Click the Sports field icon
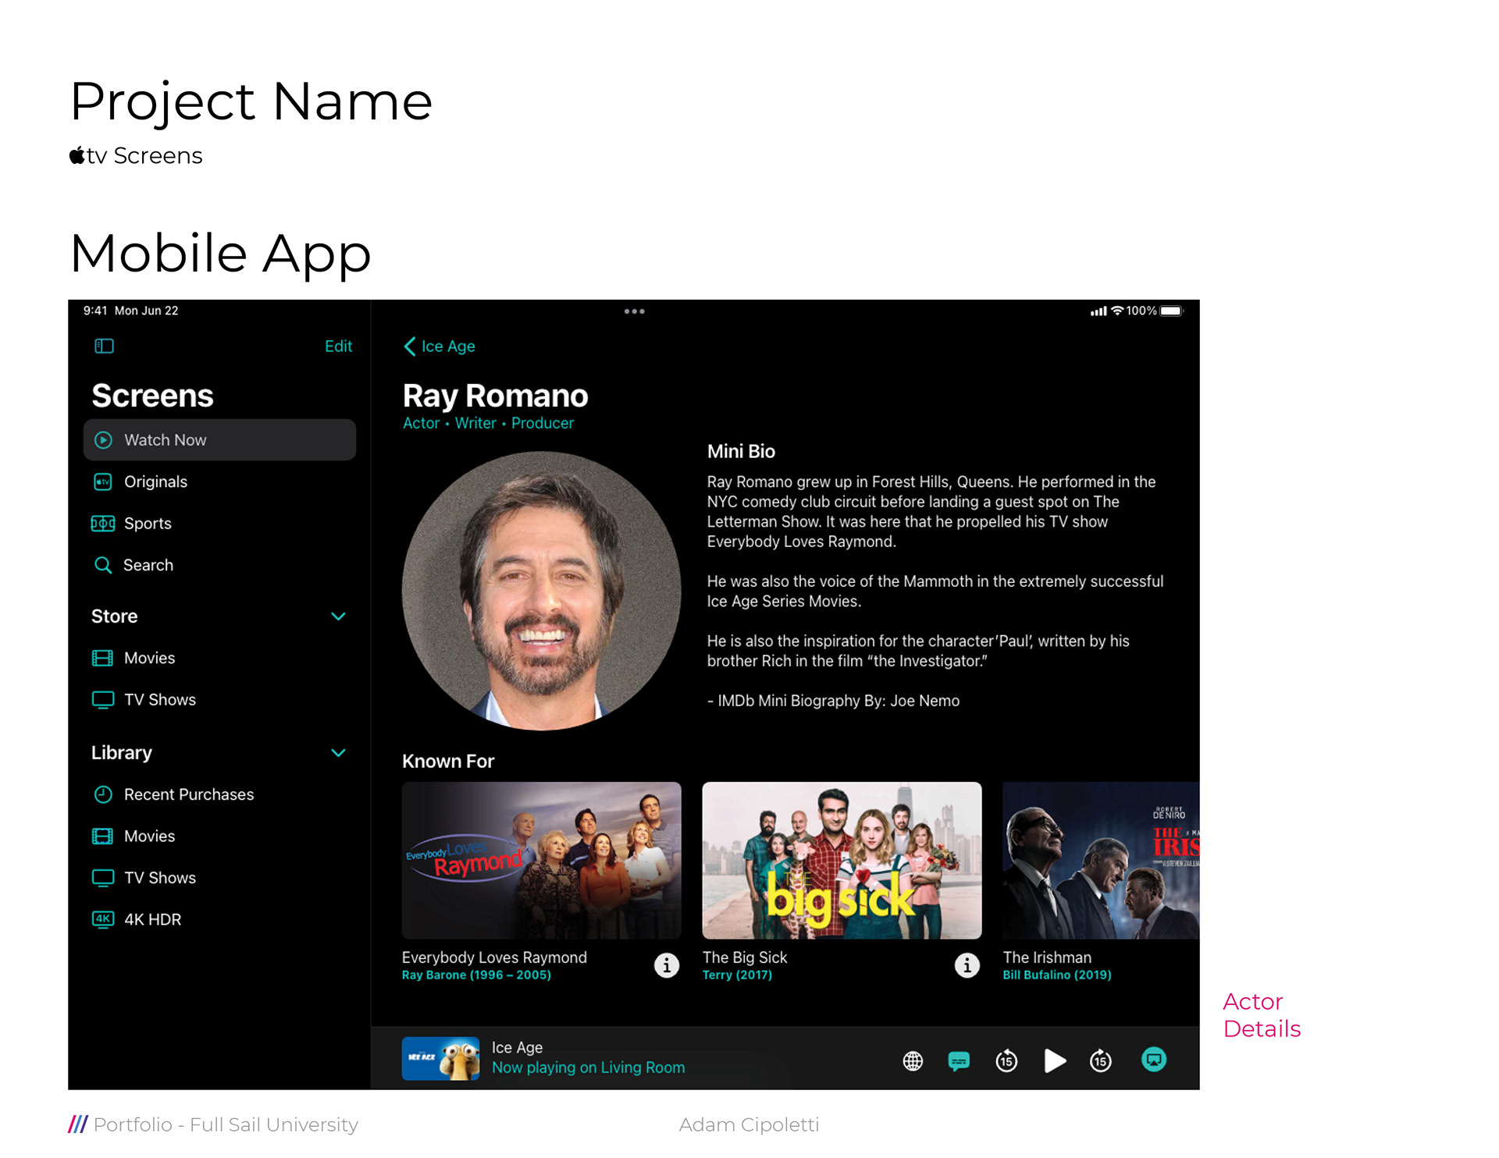The width and height of the screenshot is (1499, 1158). pyautogui.click(x=103, y=524)
